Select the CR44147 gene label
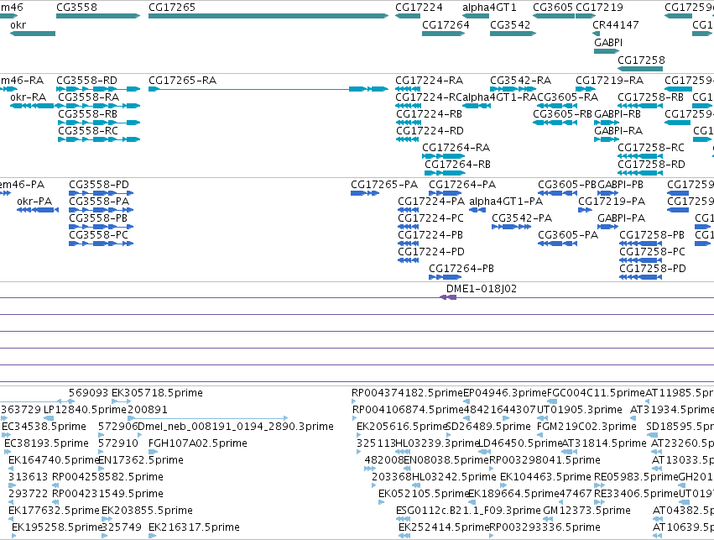Image resolution: width=714 pixels, height=540 pixels. point(615,24)
